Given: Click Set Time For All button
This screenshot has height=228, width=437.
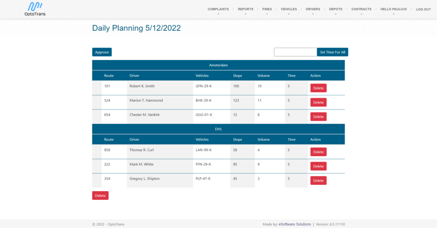Looking at the screenshot, I should [332, 52].
